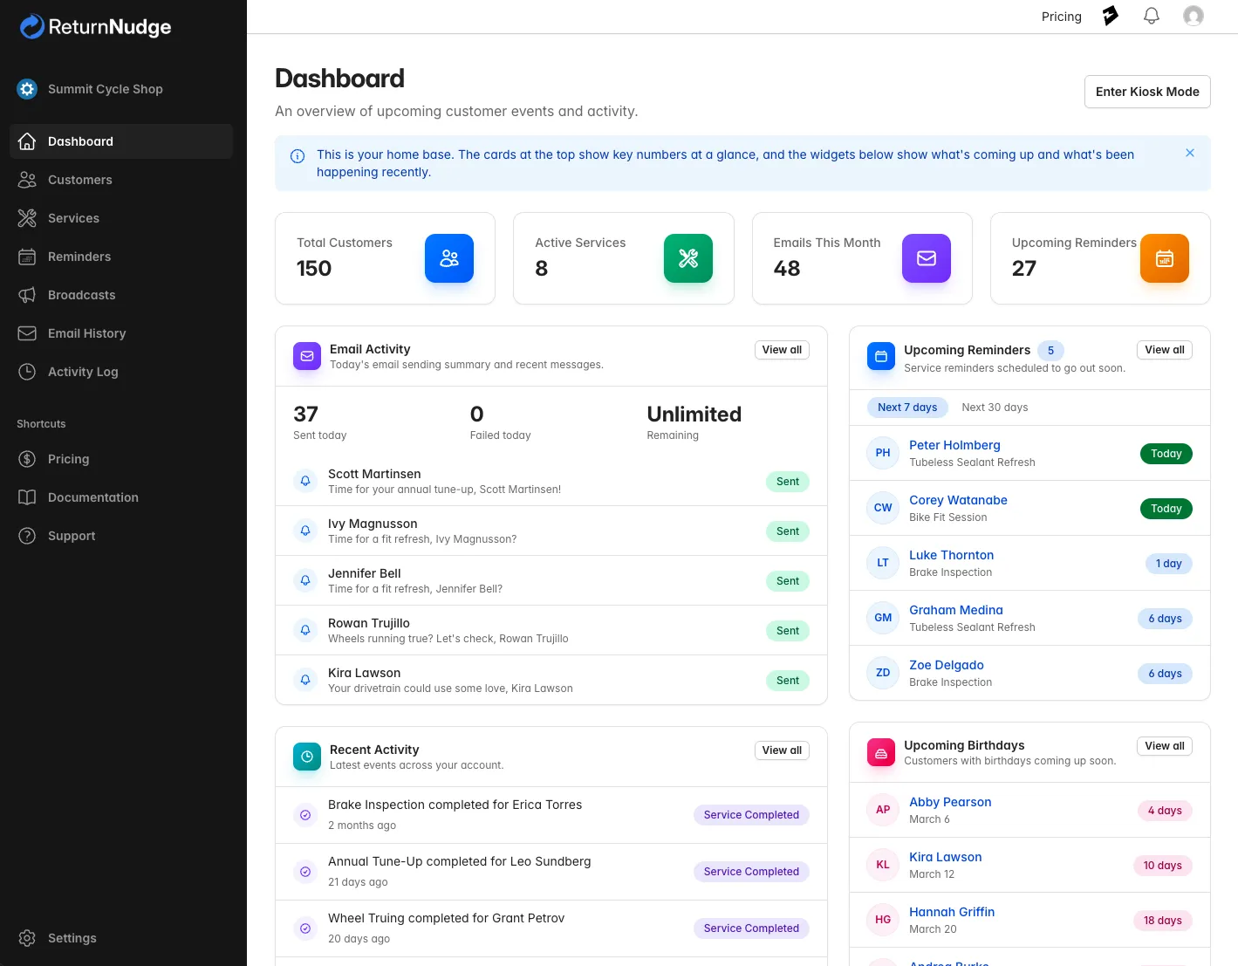Open Email History from the sidebar

(x=86, y=333)
